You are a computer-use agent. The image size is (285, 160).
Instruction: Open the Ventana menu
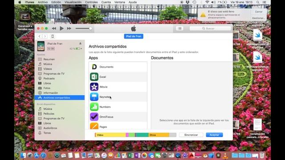[120, 2]
